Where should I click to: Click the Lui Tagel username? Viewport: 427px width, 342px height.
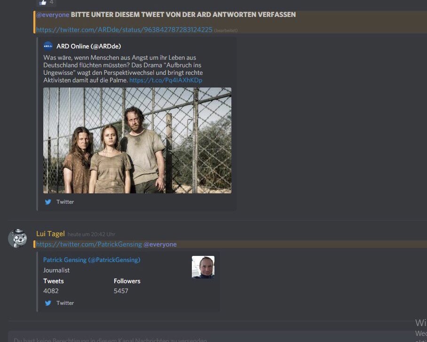pos(50,234)
